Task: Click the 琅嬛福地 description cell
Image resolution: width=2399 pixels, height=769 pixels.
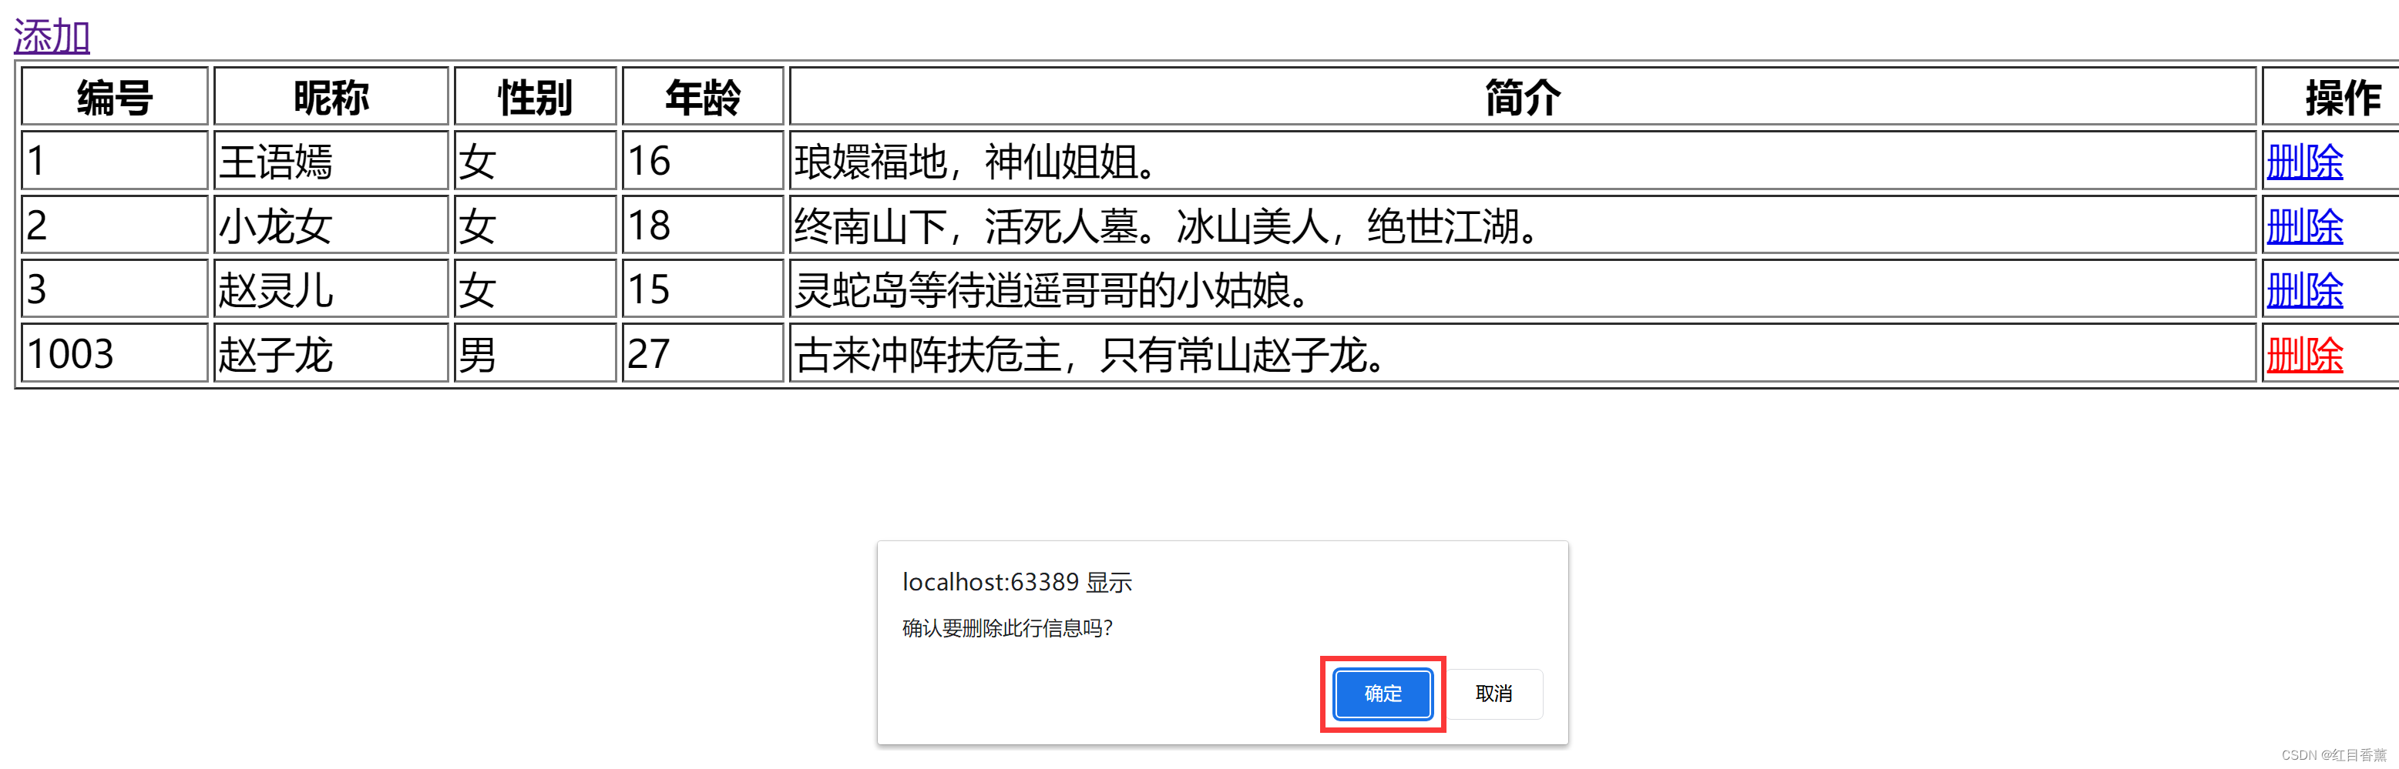Action: pyautogui.click(x=1523, y=161)
